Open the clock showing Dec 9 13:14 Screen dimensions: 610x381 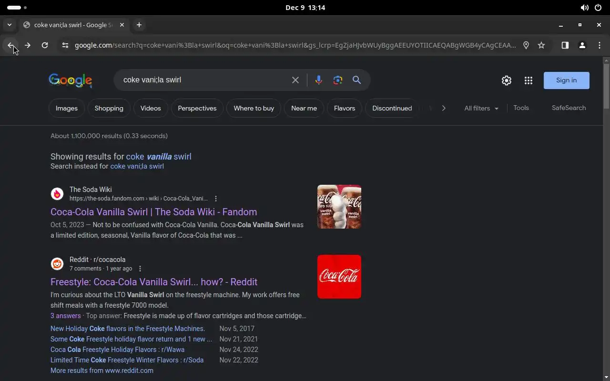305,8
